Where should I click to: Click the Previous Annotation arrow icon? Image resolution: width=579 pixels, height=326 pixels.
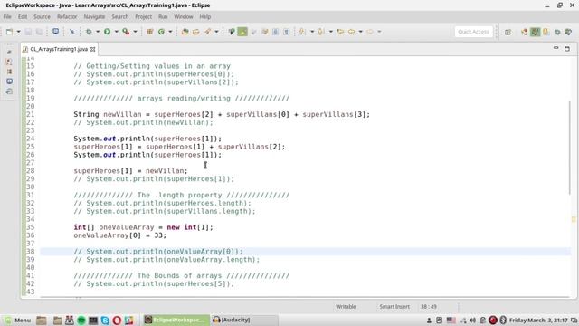[321, 32]
